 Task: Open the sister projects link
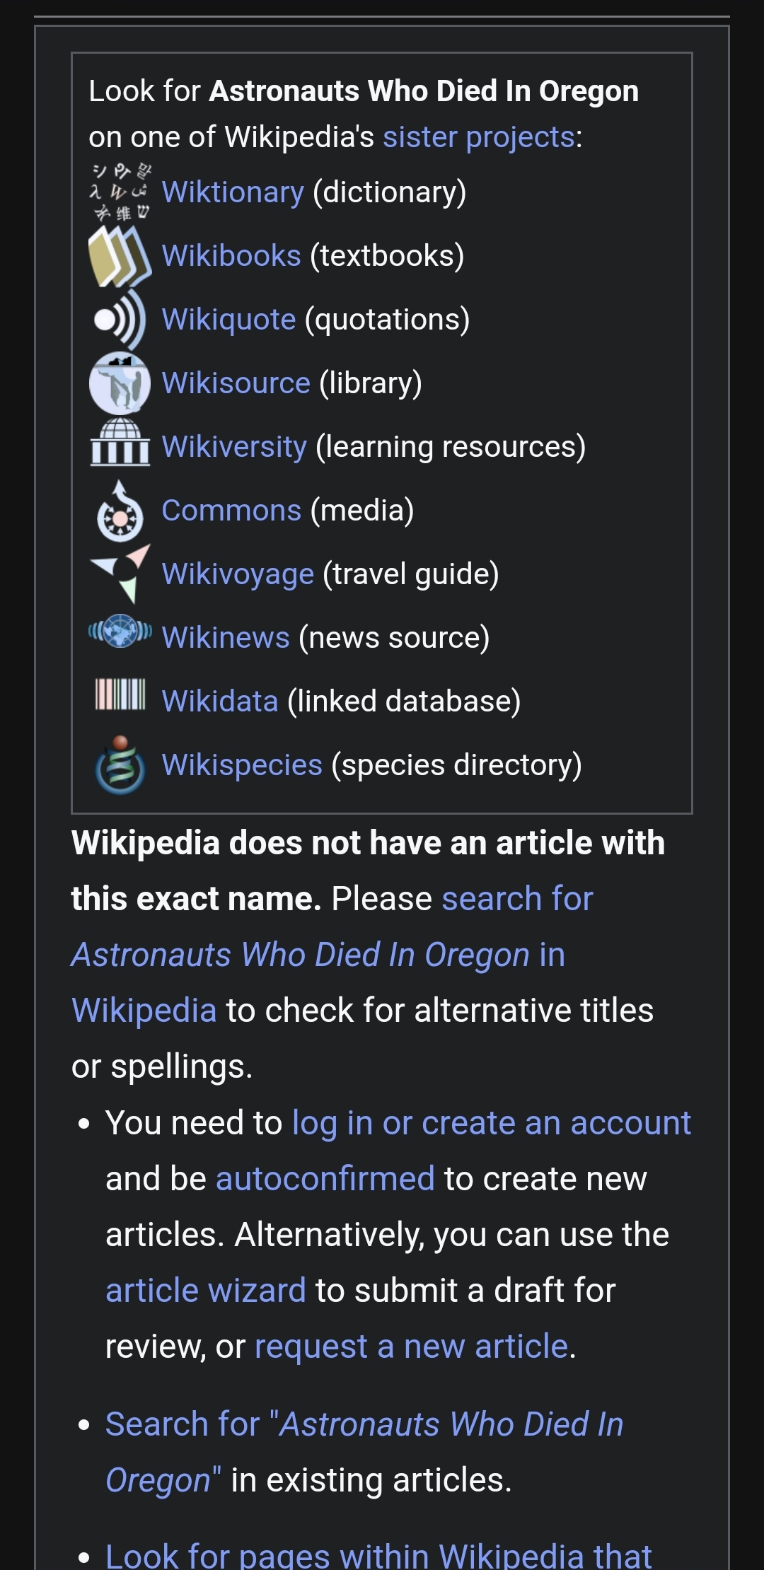(479, 136)
